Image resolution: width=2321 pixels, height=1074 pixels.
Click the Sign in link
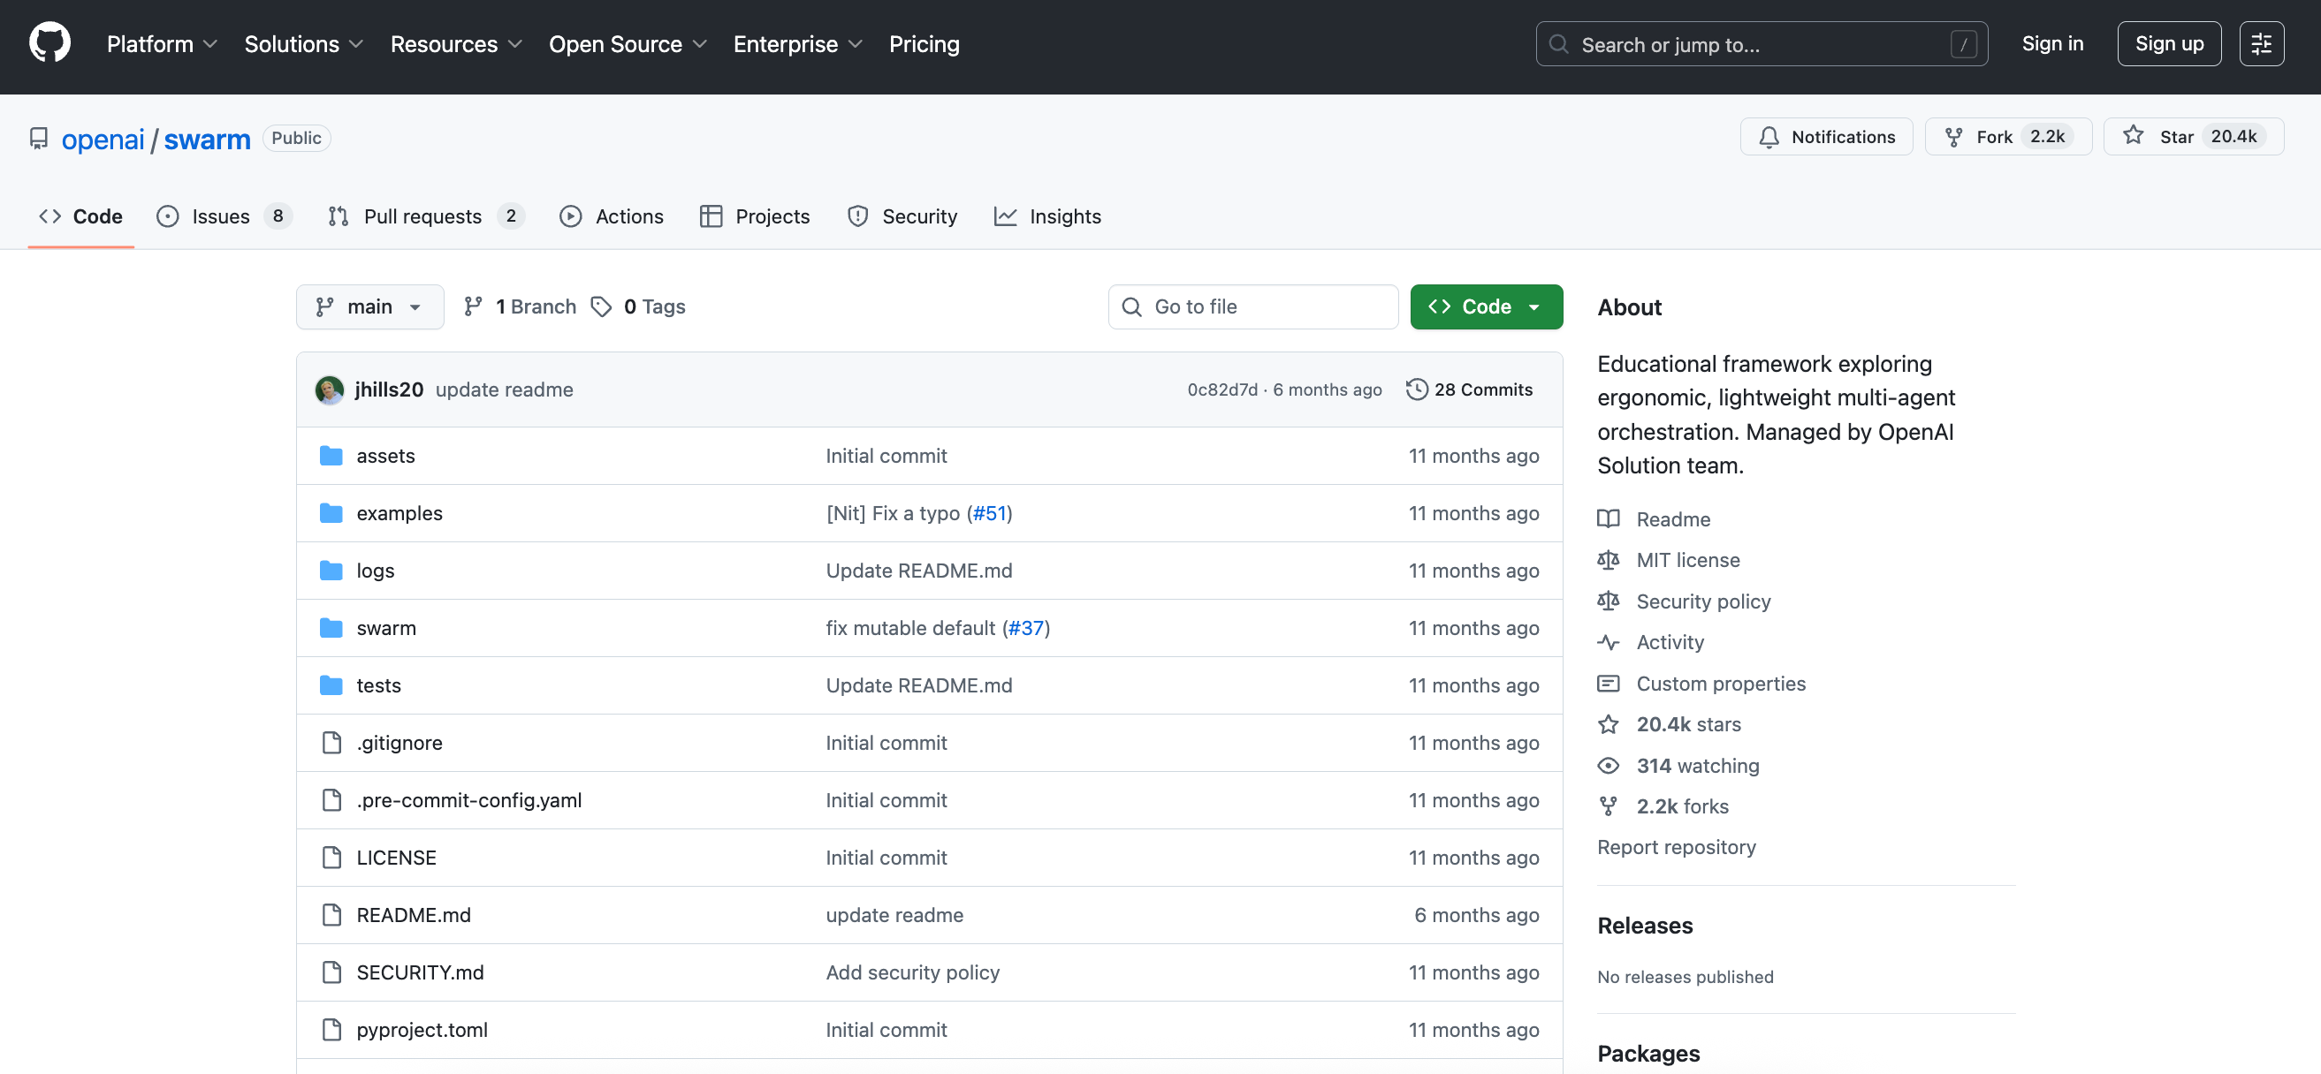(2051, 43)
